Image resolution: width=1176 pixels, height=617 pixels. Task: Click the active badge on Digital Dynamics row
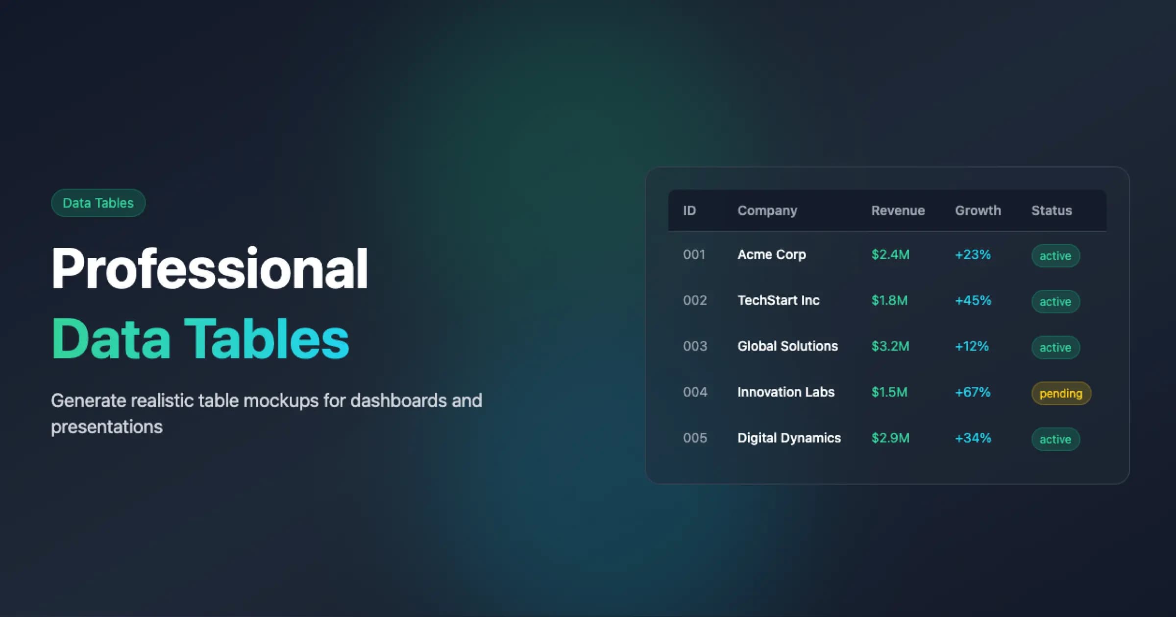(1055, 439)
